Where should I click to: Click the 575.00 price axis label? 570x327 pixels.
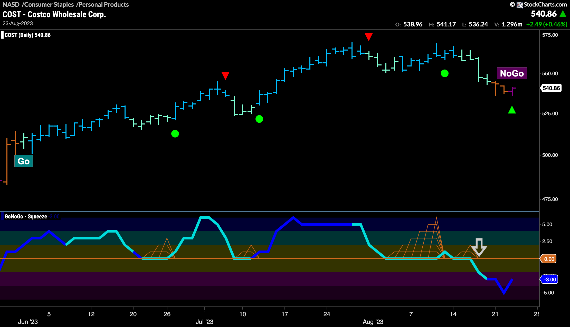550,35
